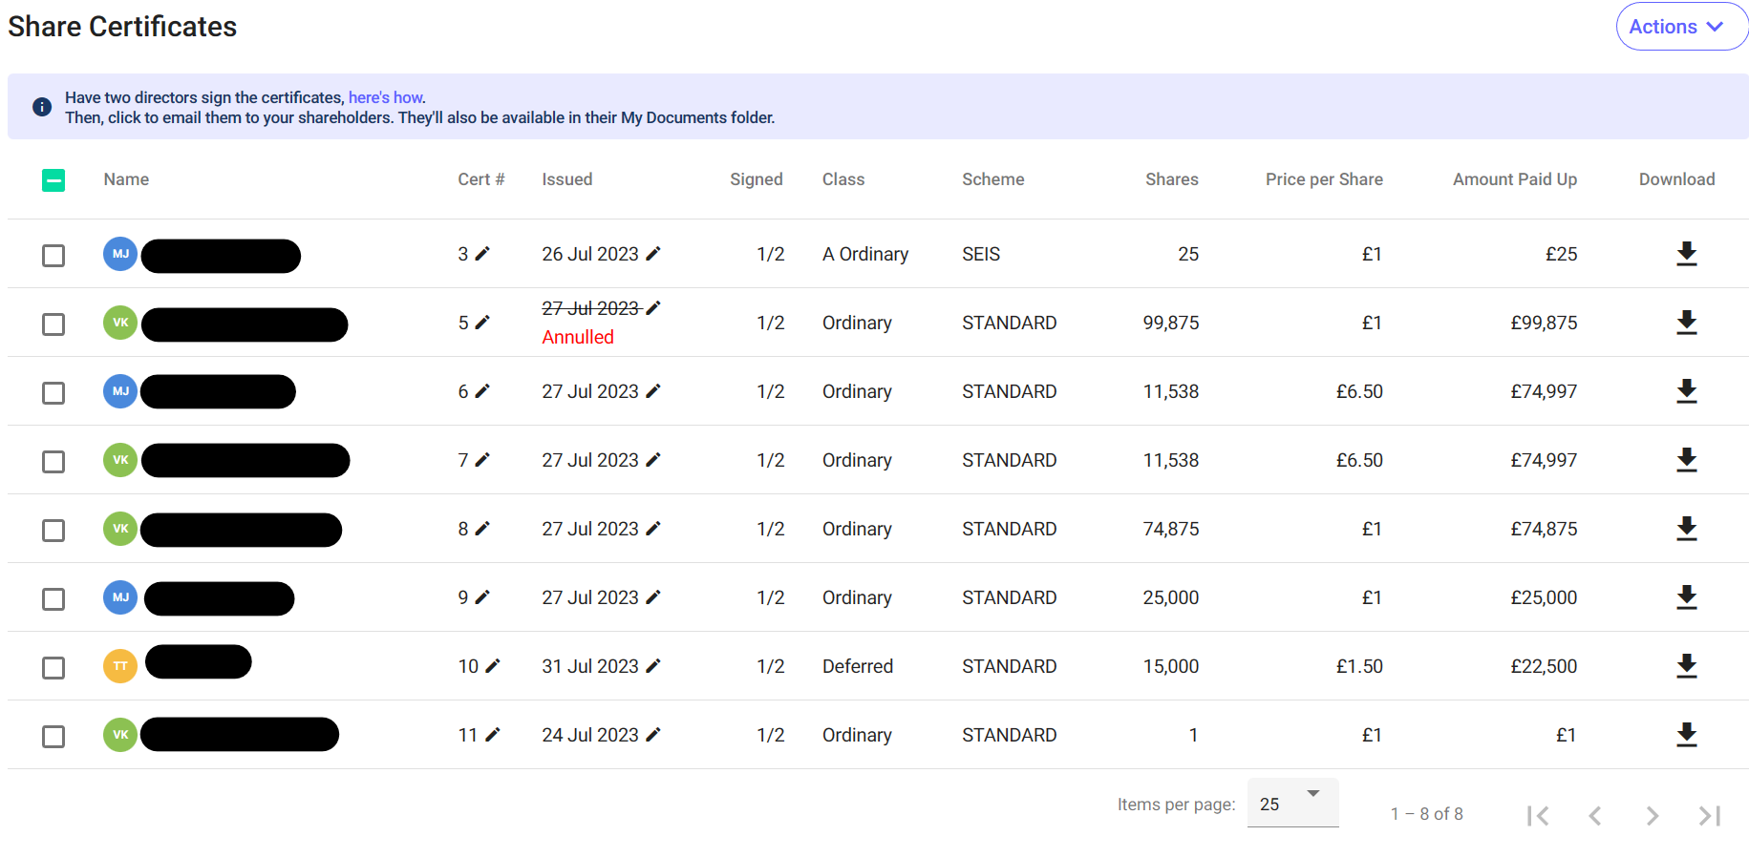Viewport: 1749px width, 857px height.
Task: Download the annulled certificate 5
Action: pos(1686,323)
